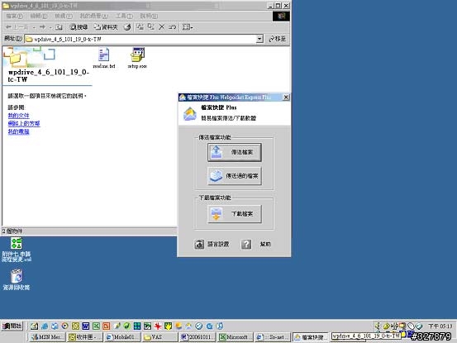Click the address bar path field
The image size is (457, 343).
(x=140, y=39)
